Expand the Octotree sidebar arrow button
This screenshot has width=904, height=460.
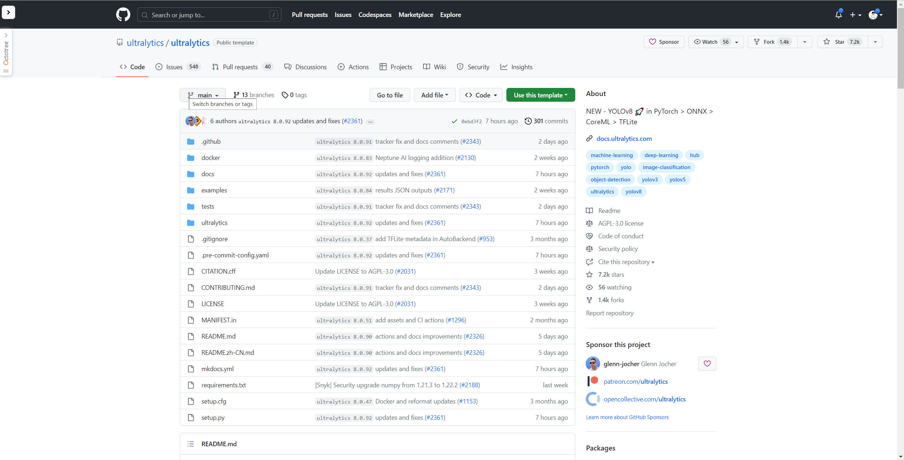point(8,12)
